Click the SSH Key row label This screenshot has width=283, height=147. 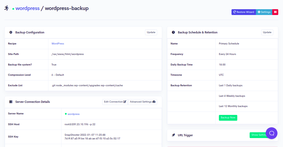point(13,137)
